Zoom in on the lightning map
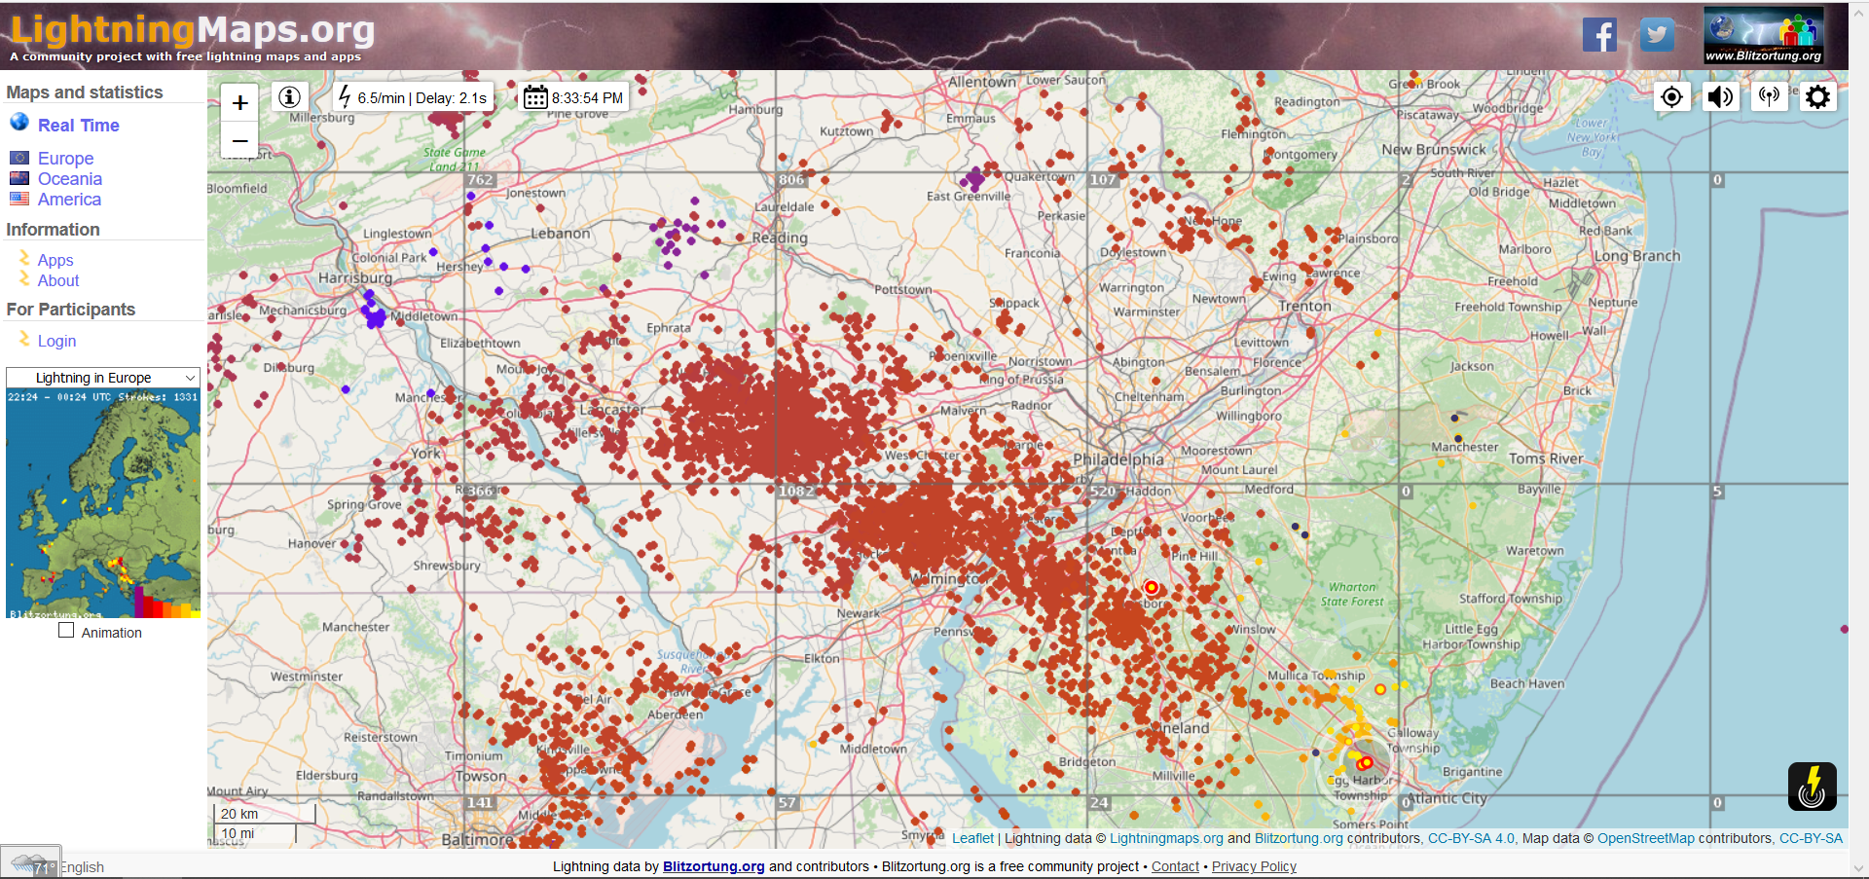 [x=239, y=103]
